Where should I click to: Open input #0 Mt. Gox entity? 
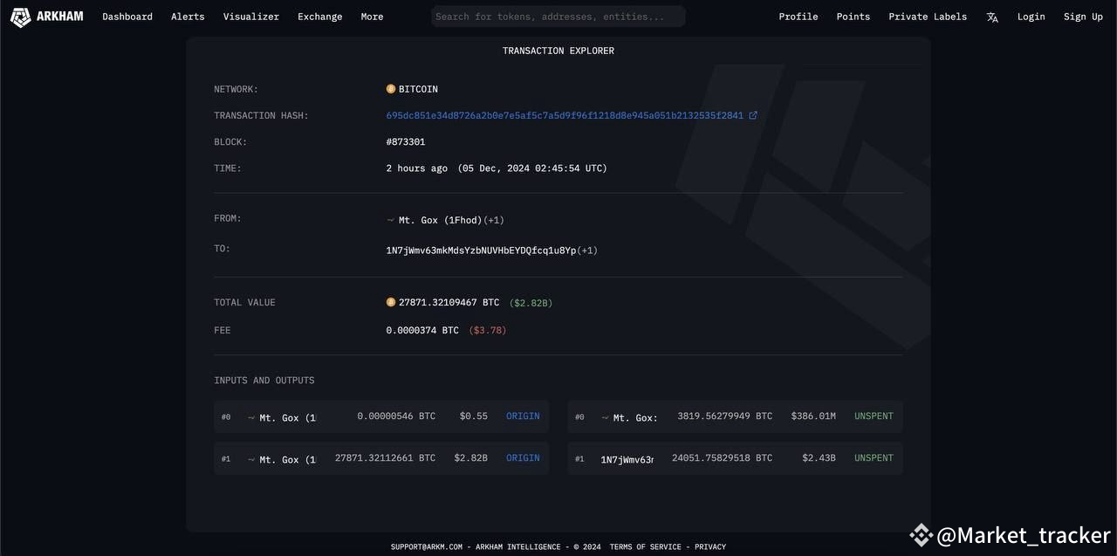tap(287, 417)
